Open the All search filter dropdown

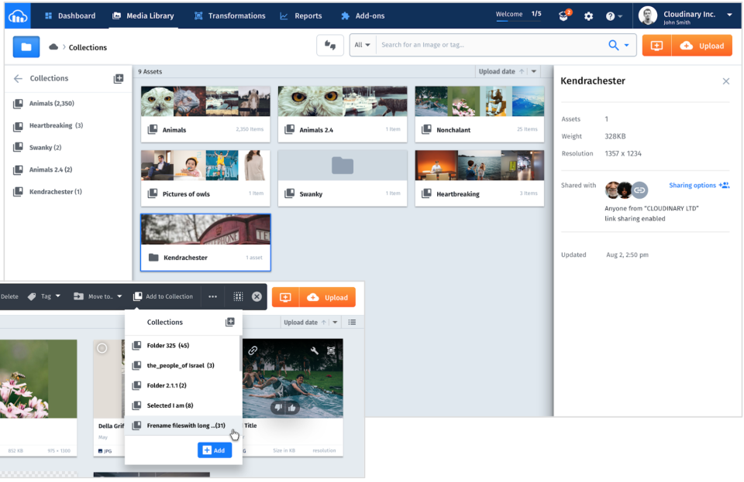tap(361, 45)
